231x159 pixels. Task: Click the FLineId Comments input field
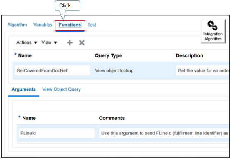point(164,133)
